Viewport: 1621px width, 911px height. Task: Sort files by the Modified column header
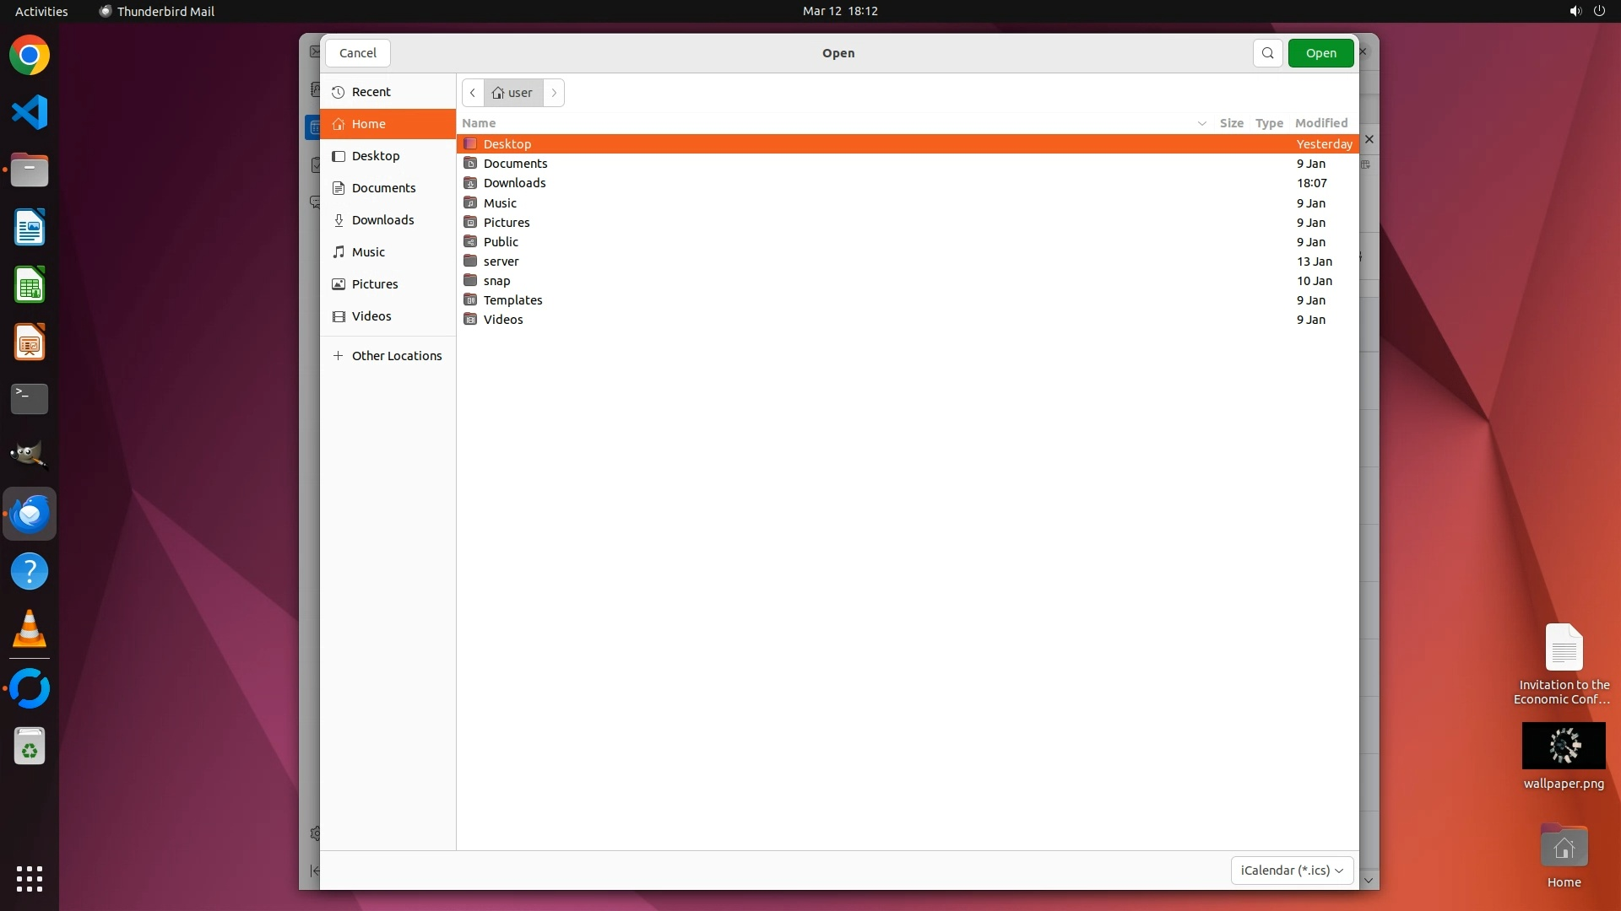coord(1320,123)
